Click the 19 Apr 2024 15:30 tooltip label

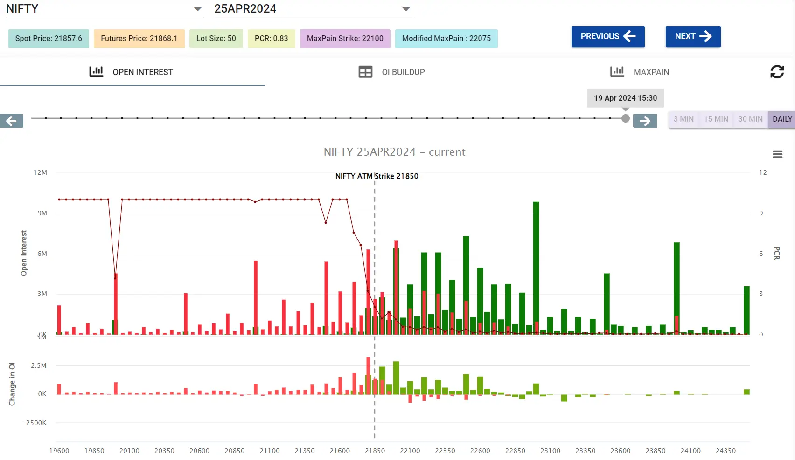click(x=625, y=98)
